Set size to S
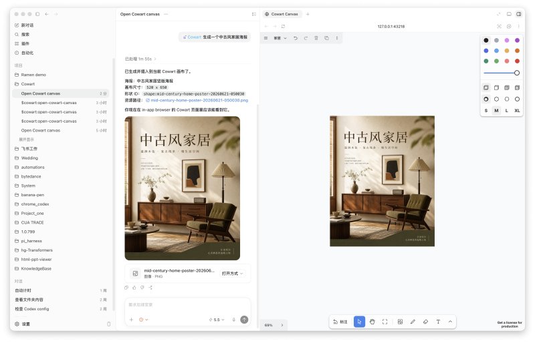This screenshot has height=343, width=535. click(x=486, y=110)
